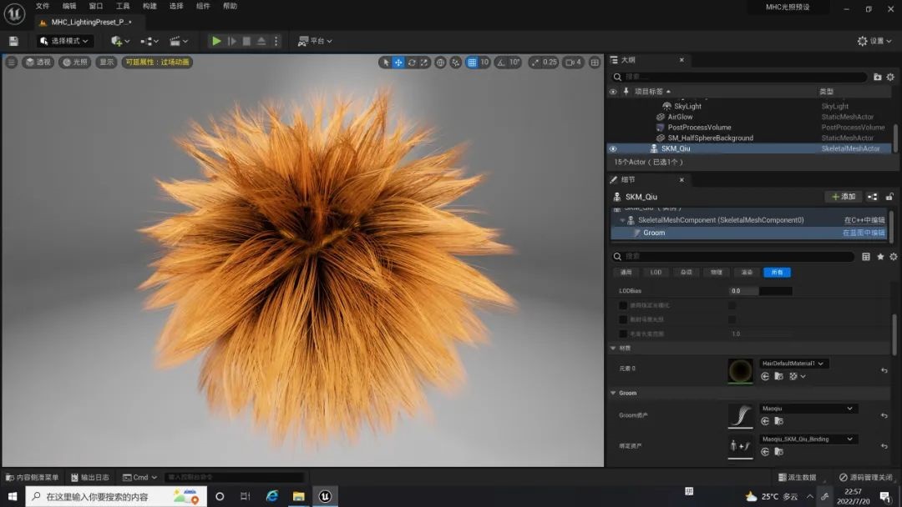902x507 pixels.
Task: Click the star favorites icon in Details
Action: pos(880,257)
